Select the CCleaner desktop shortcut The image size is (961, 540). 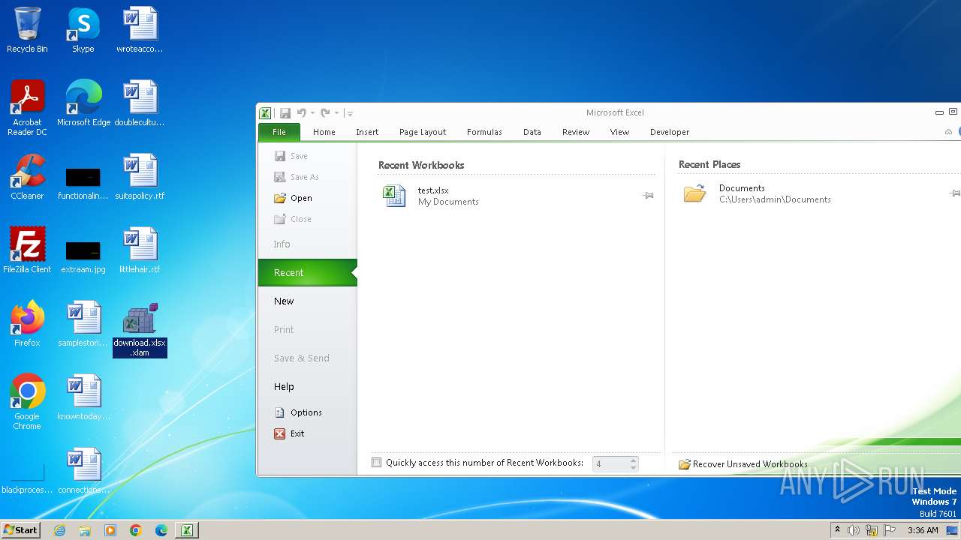click(x=27, y=178)
